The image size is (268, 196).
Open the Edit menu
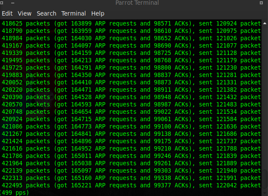coord(7,13)
